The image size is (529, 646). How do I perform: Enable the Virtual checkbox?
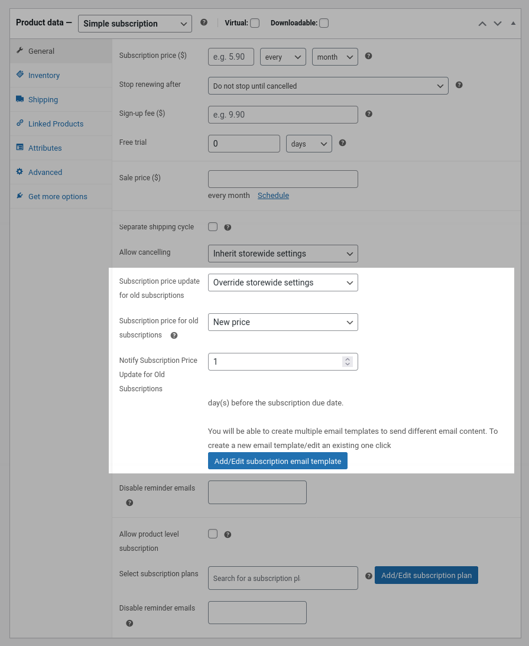pyautogui.click(x=255, y=23)
